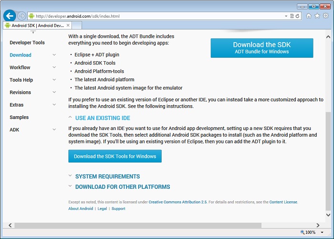Open the Support footer link

[118, 209]
